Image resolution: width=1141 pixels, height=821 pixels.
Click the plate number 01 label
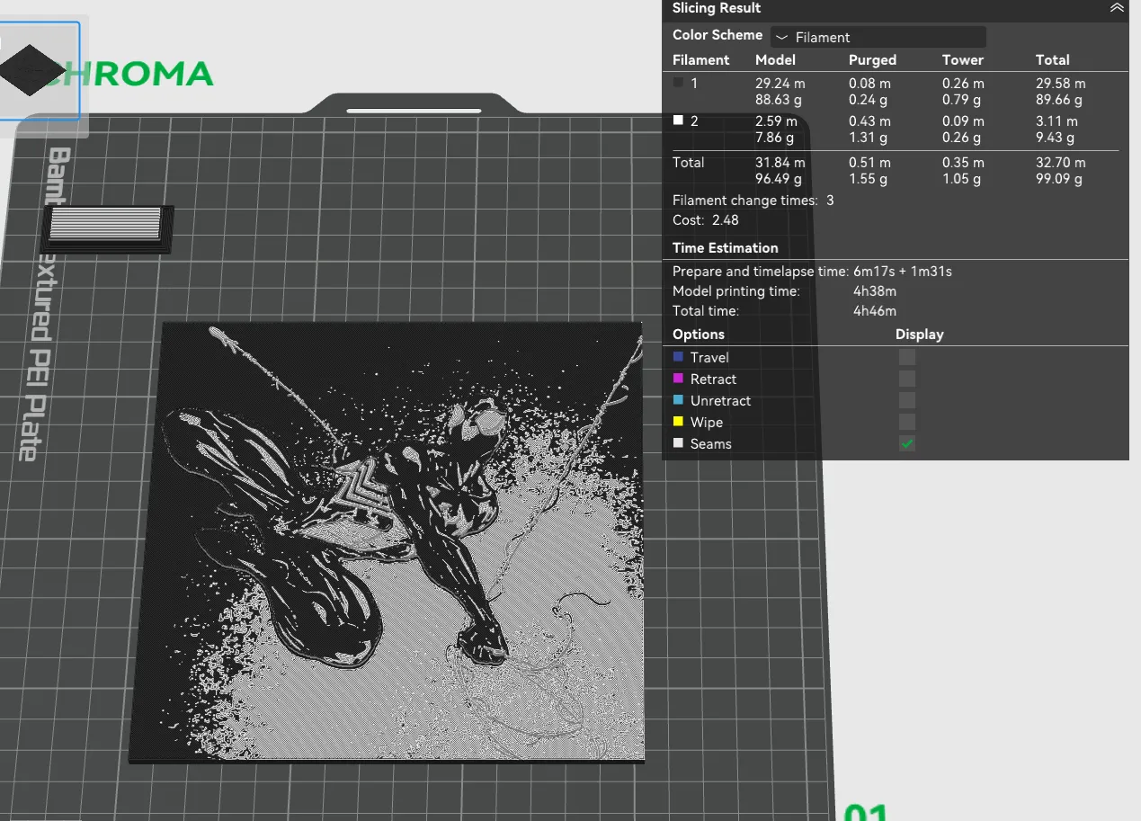pos(866,812)
